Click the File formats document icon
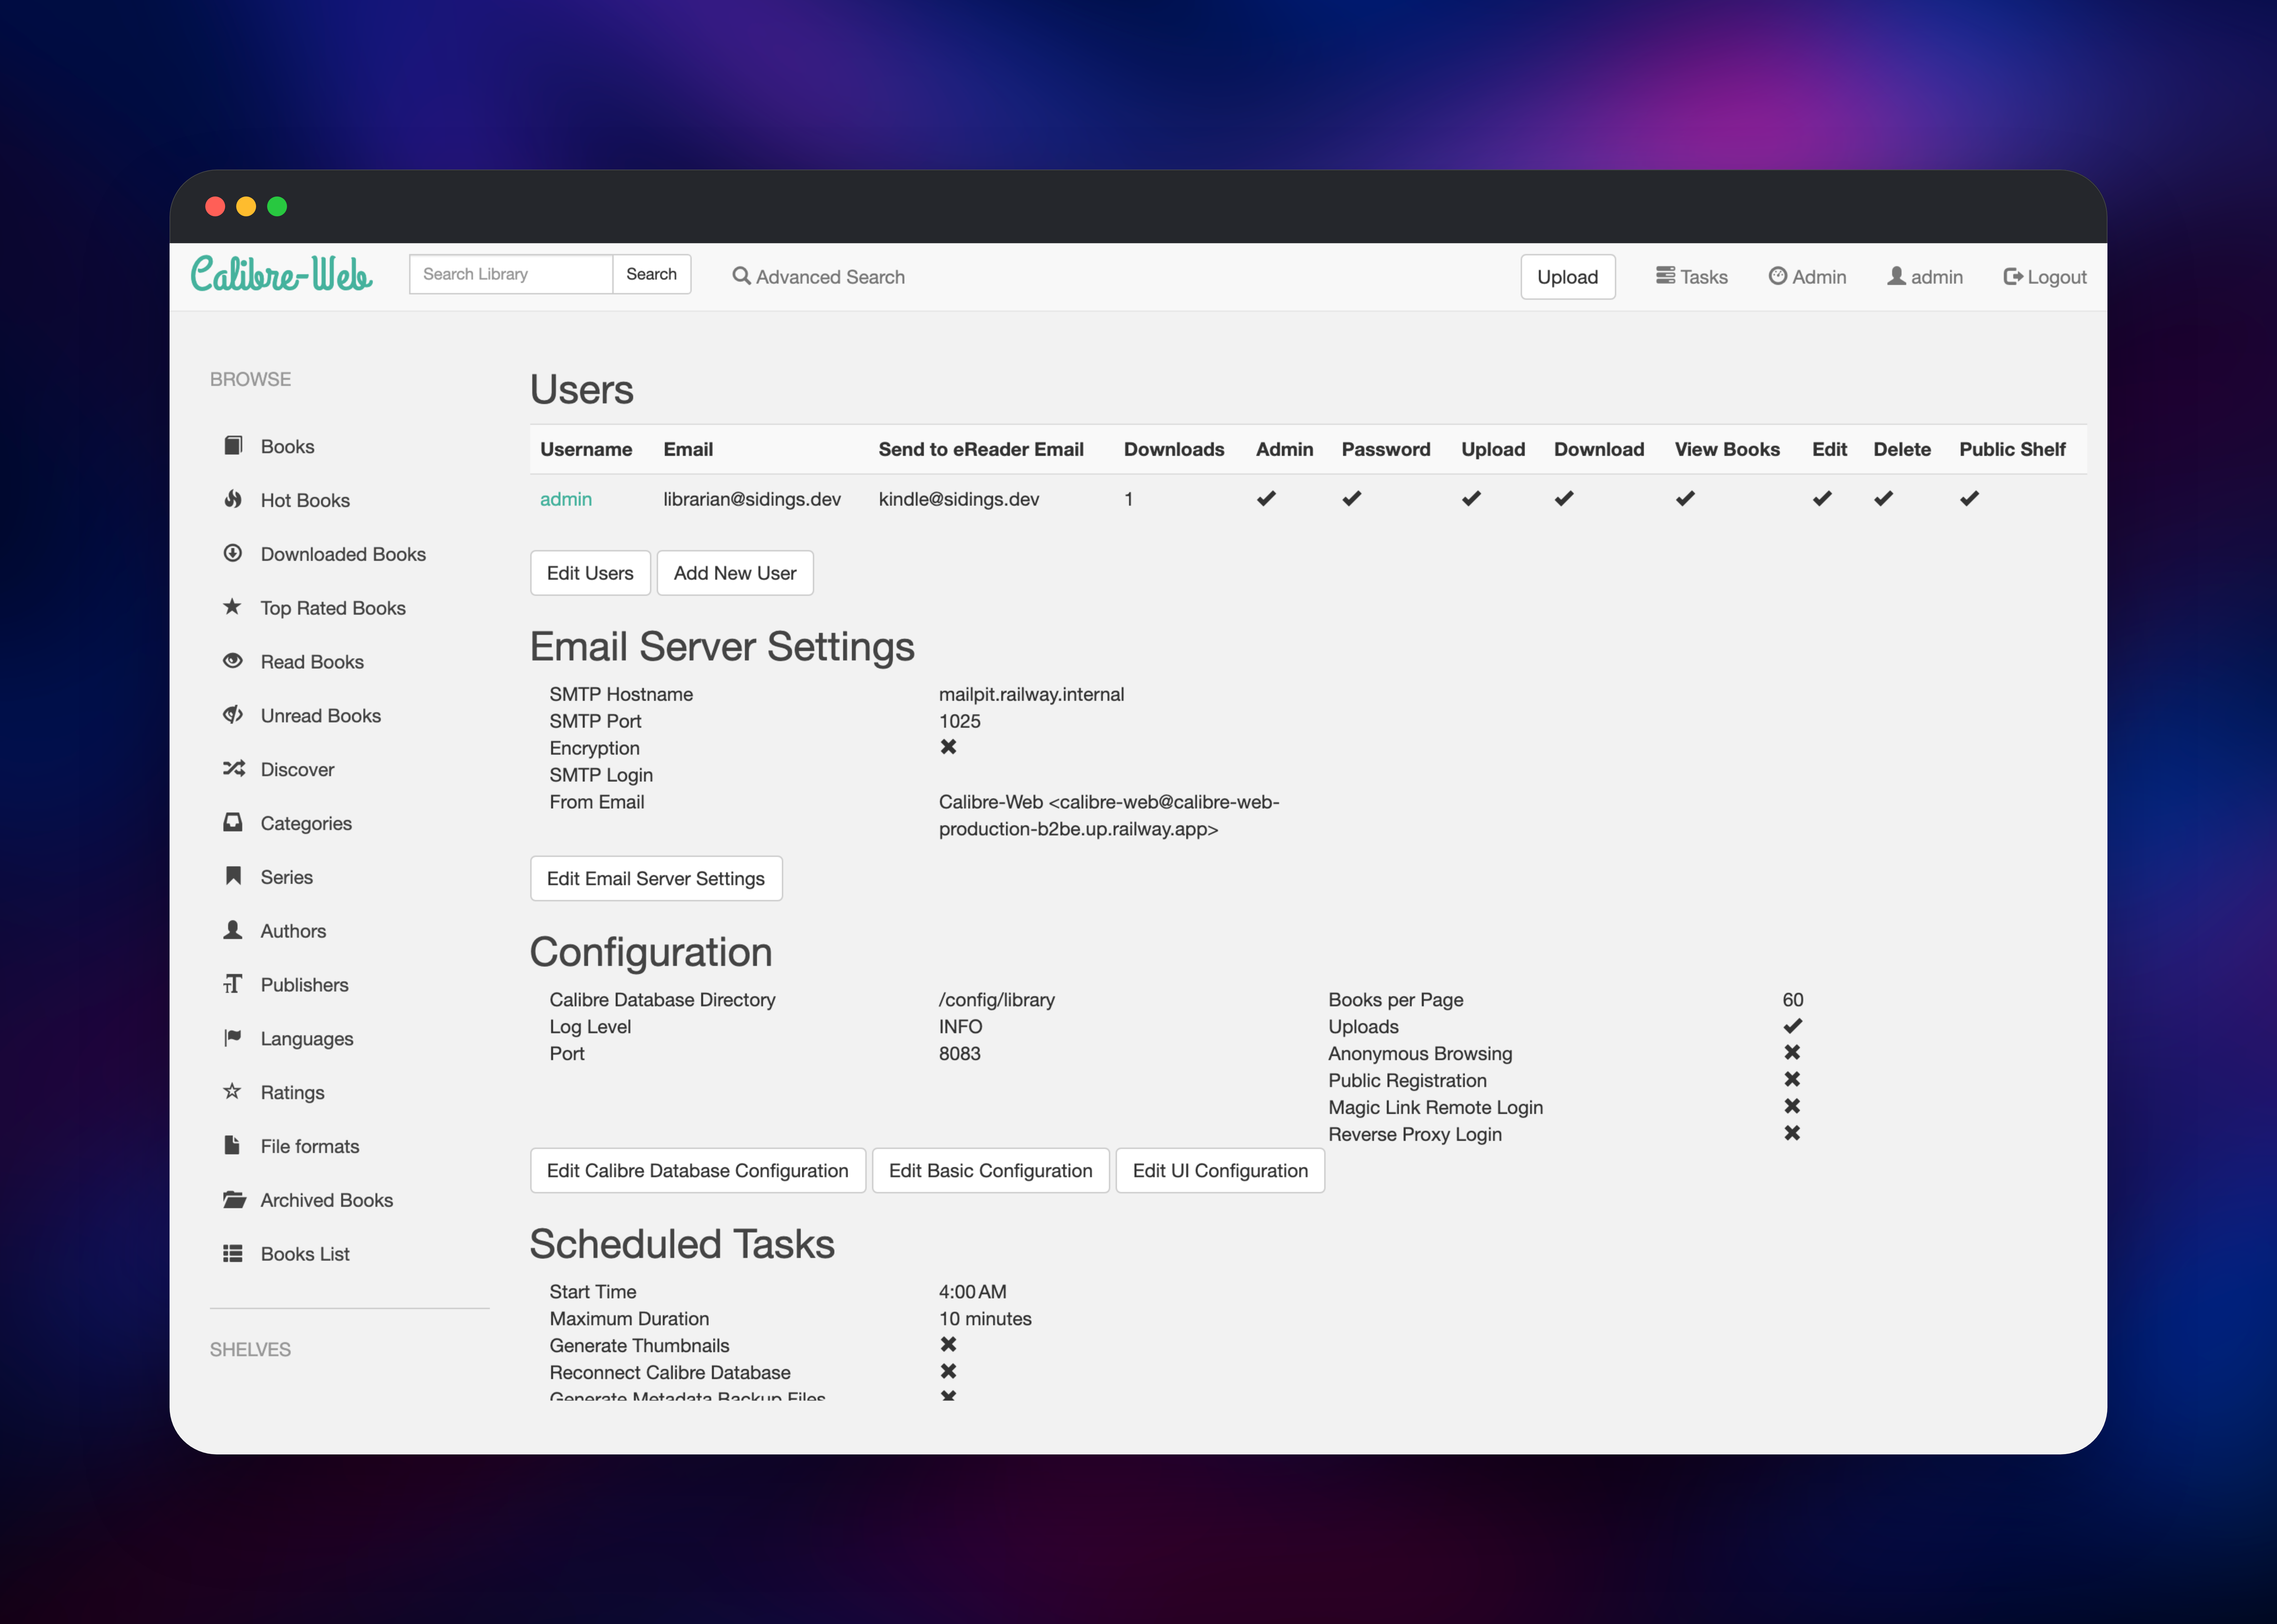This screenshot has width=2277, height=1624. [x=232, y=1145]
